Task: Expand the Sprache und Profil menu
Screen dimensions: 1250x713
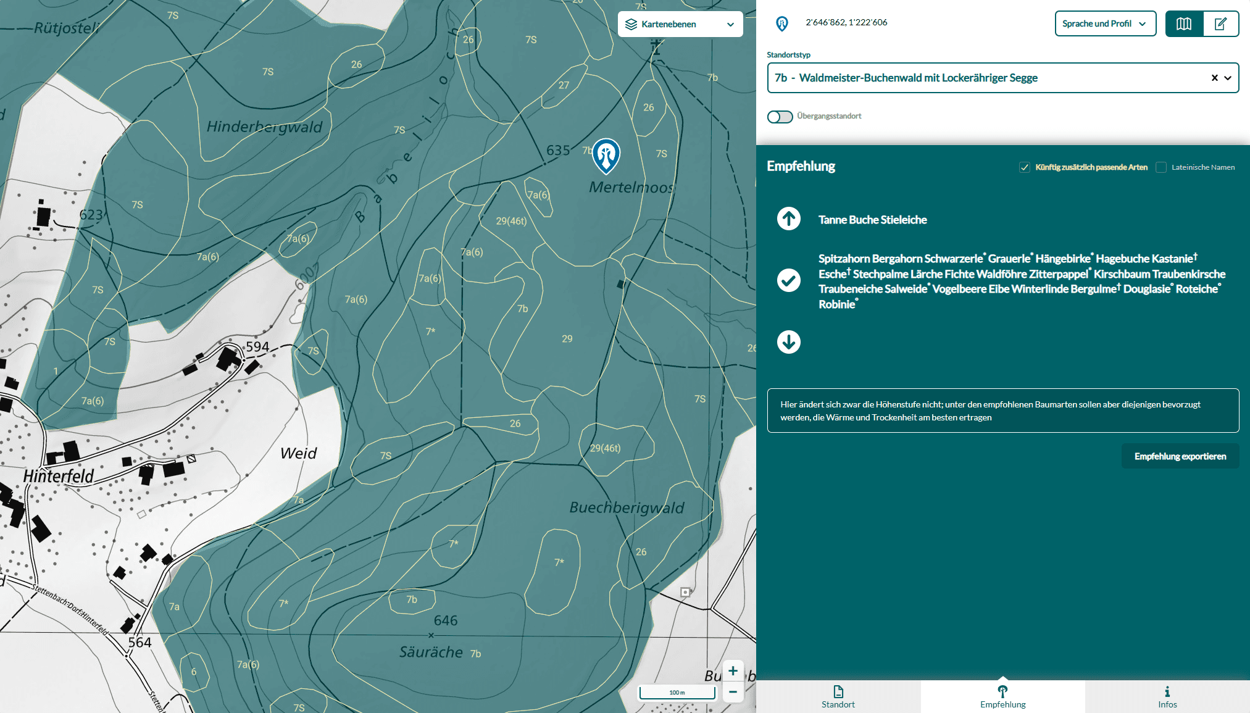Action: [x=1104, y=24]
